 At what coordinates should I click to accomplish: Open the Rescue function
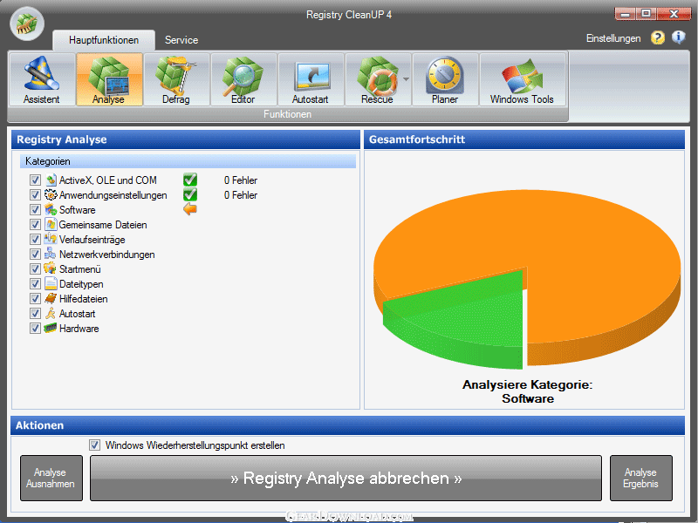pos(378,79)
